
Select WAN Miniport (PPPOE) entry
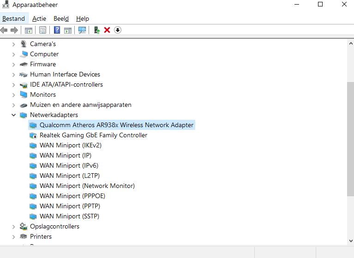click(x=72, y=196)
